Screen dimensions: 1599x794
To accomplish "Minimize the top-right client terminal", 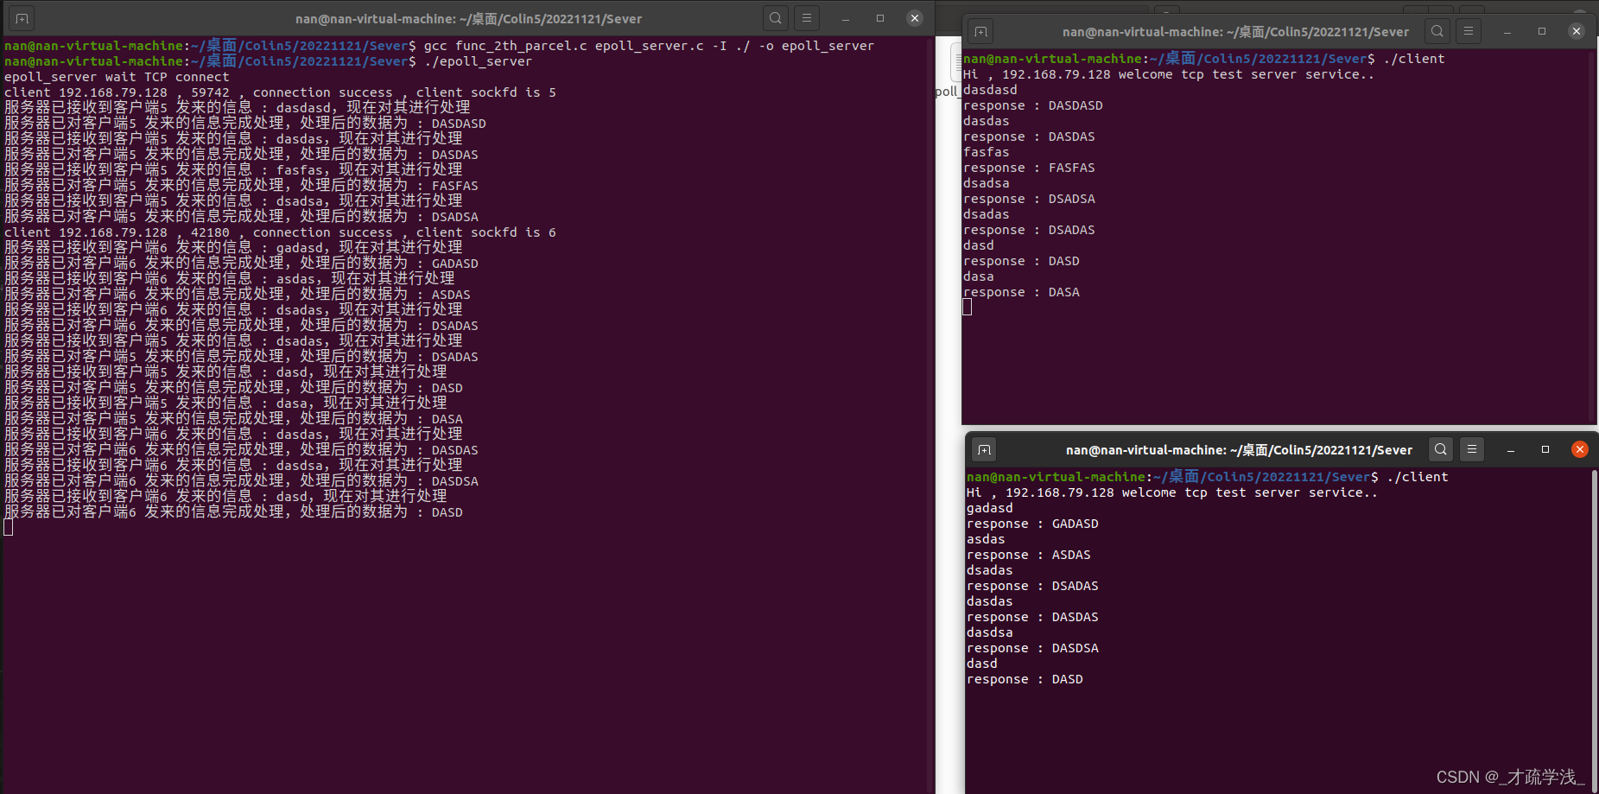I will 1507,30.
